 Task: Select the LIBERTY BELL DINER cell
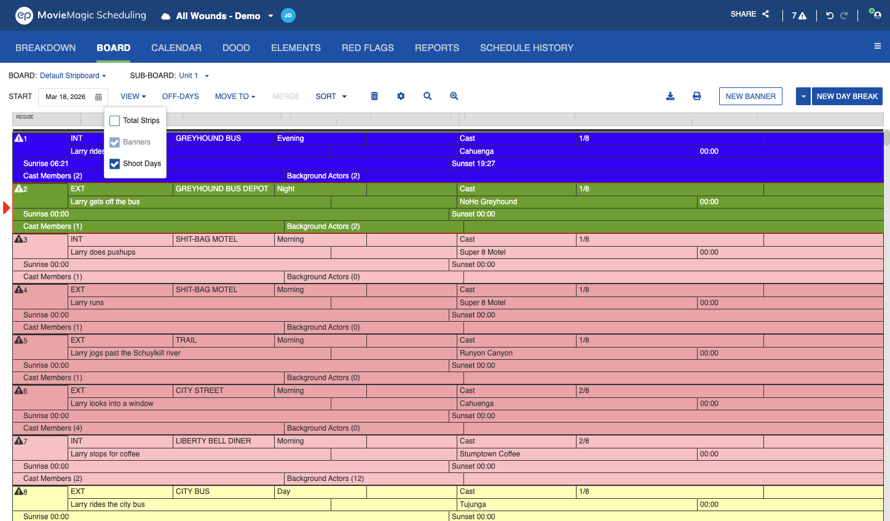click(x=223, y=441)
